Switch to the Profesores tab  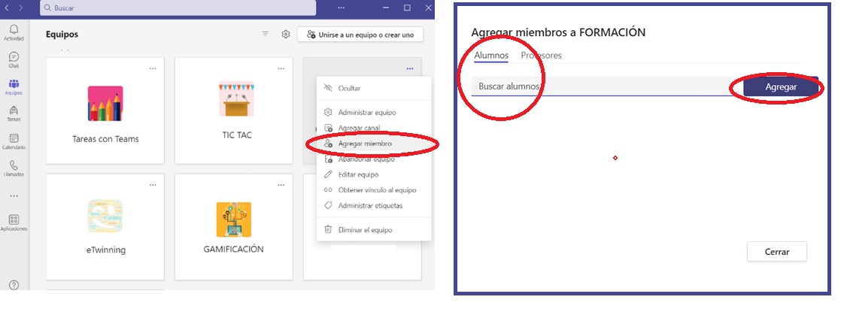pyautogui.click(x=541, y=55)
